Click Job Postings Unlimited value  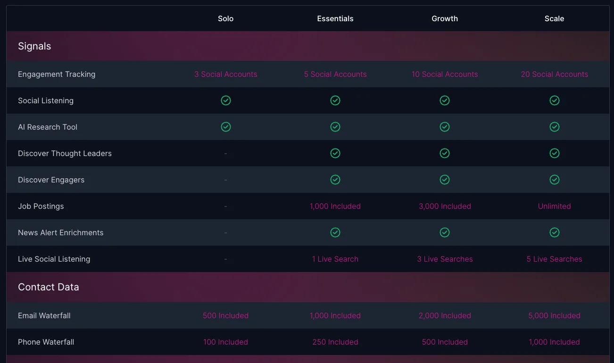click(555, 206)
